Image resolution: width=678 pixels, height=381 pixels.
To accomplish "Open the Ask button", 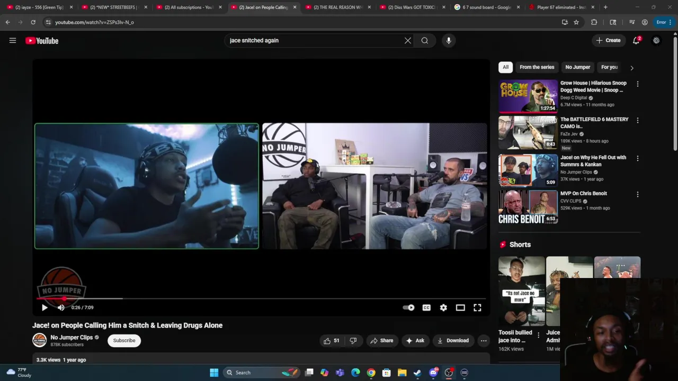I will click(415, 341).
